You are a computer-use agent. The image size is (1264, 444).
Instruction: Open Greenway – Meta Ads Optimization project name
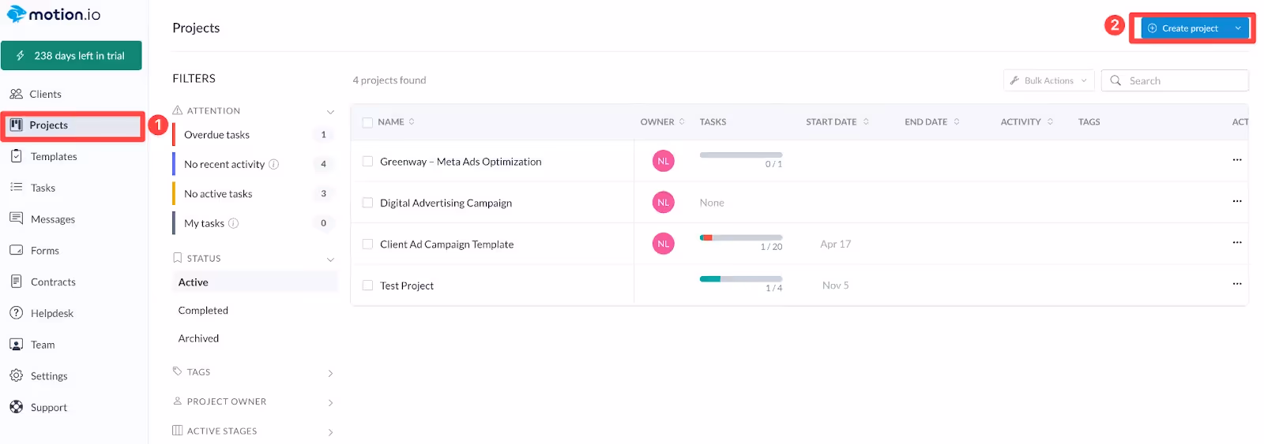point(461,162)
